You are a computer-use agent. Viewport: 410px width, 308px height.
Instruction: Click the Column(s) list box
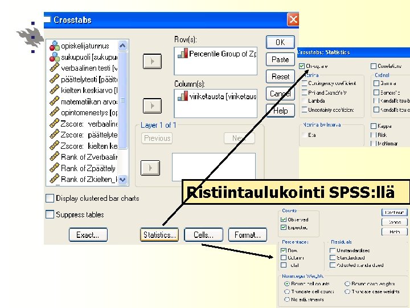click(215, 104)
